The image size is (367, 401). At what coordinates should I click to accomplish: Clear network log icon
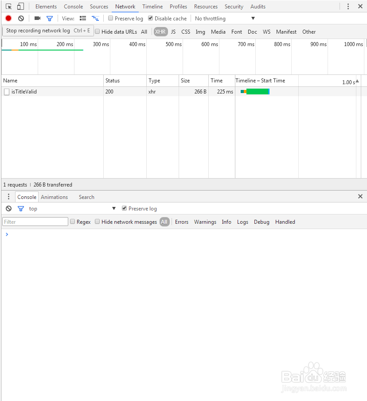(x=21, y=19)
